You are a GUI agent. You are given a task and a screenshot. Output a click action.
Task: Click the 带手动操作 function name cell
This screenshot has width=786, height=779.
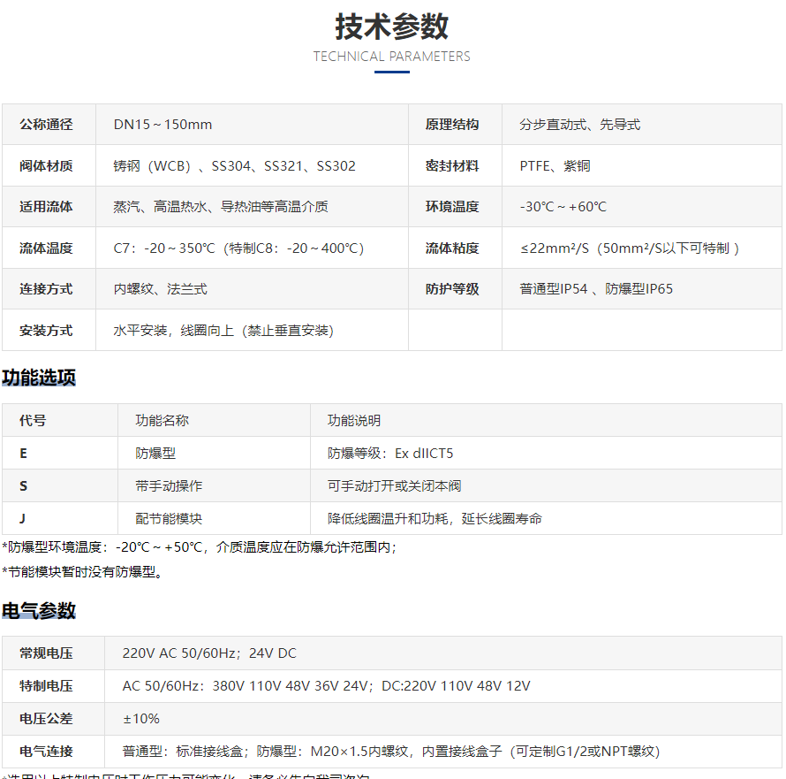point(169,486)
